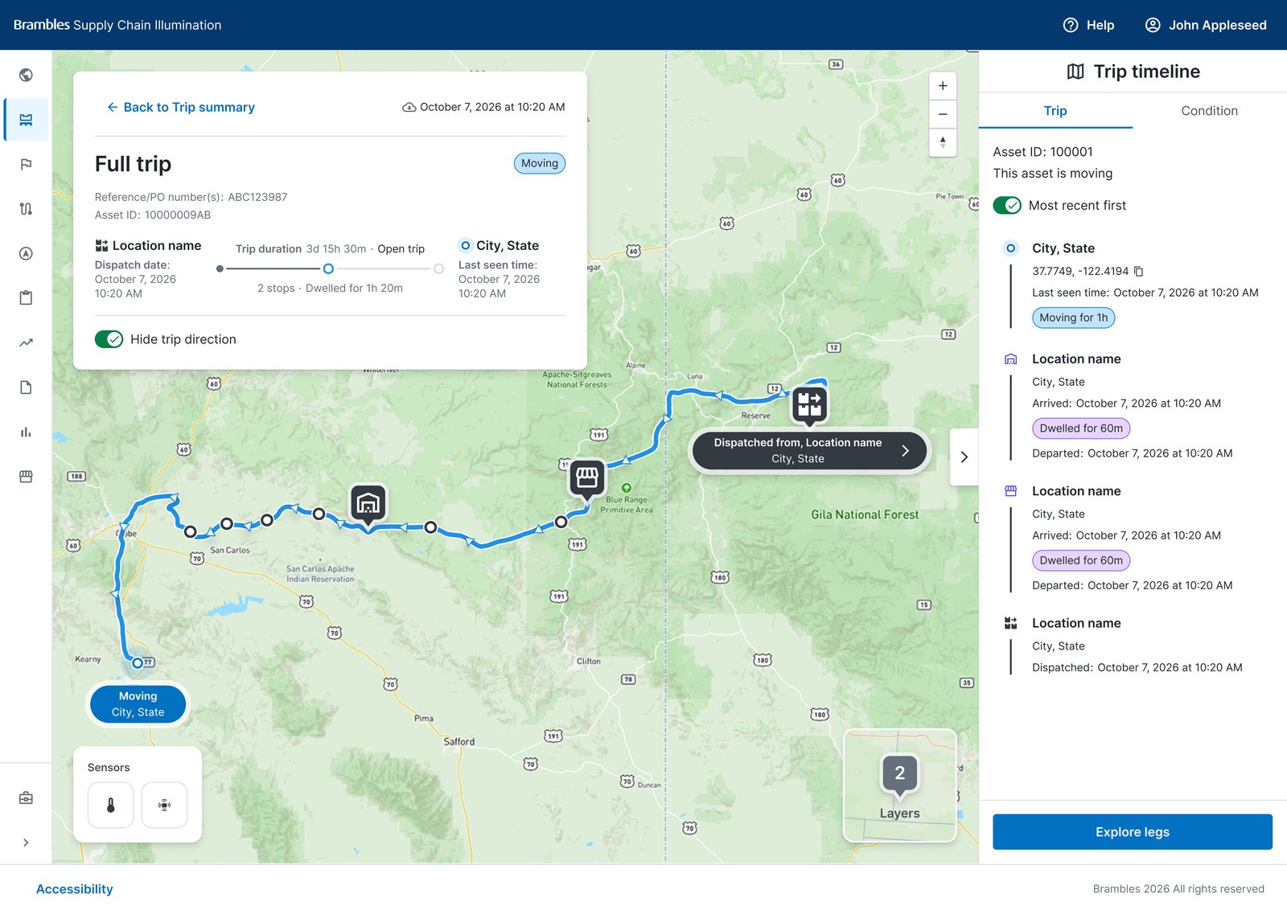1287x914 pixels.
Task: Open the briefcase icon near sidebar bottom
Action: pyautogui.click(x=26, y=798)
